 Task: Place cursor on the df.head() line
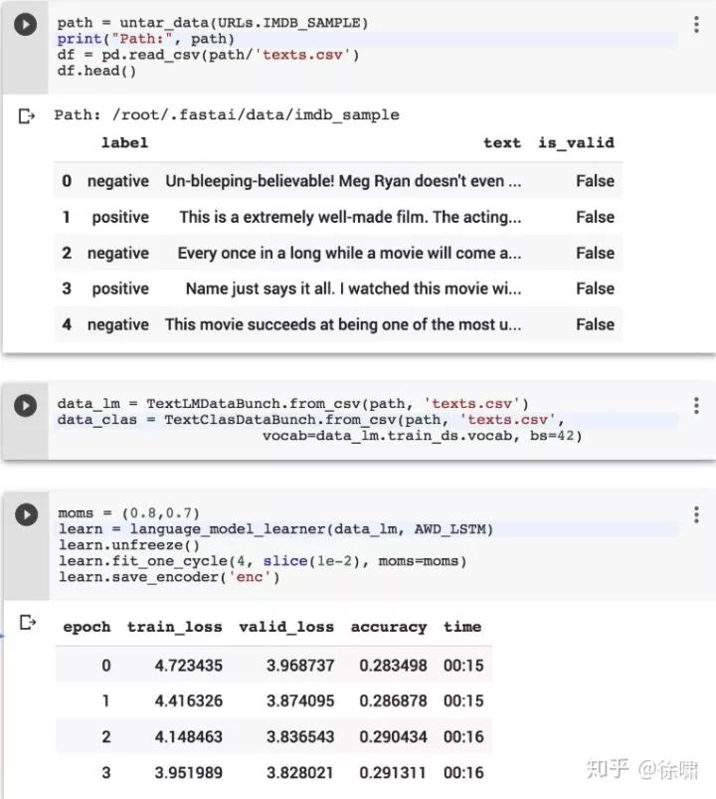(x=96, y=72)
